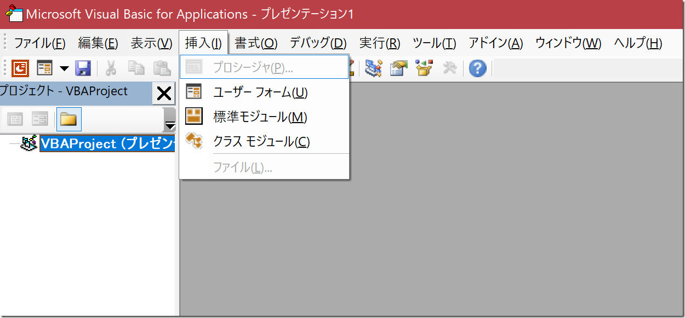Open the デバッグ(D) menu
Viewport: 685px width, 318px height.
point(318,43)
